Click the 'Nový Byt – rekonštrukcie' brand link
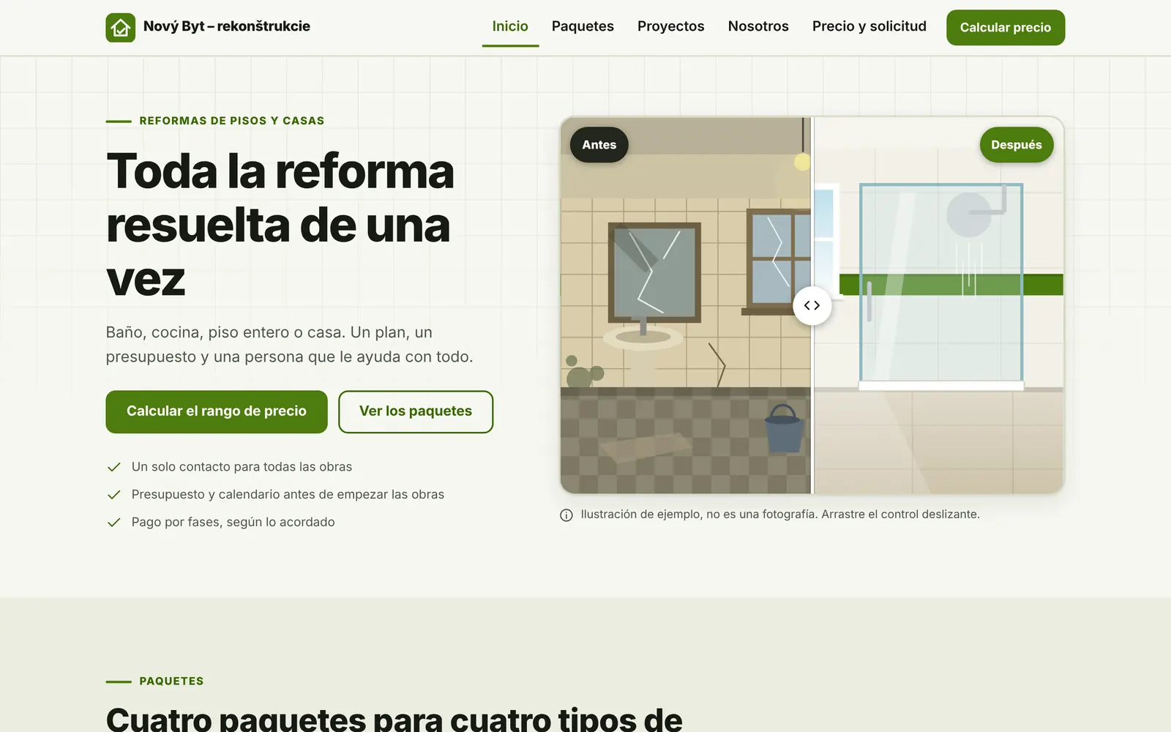The width and height of the screenshot is (1171, 732). tap(208, 27)
